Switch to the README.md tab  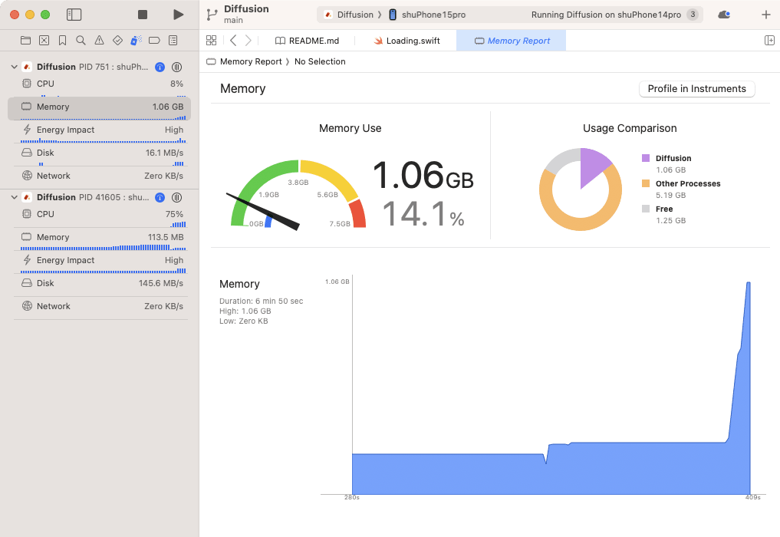[308, 41]
